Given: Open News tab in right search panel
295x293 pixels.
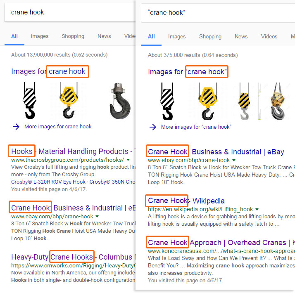Looking at the screenshot, I should pyautogui.click(x=241, y=36).
